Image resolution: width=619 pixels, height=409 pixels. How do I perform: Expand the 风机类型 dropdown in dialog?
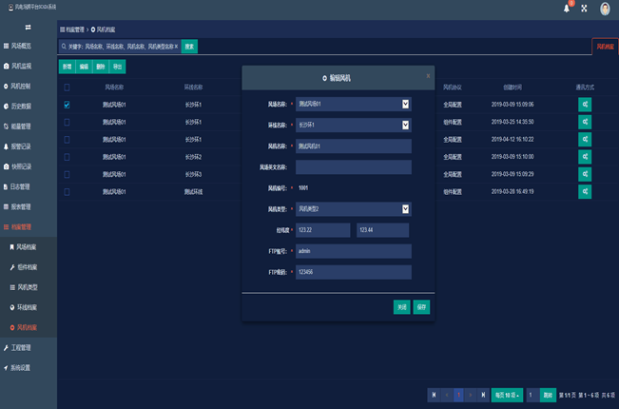pyautogui.click(x=406, y=209)
